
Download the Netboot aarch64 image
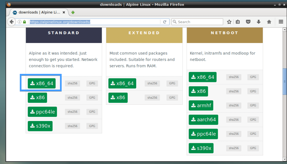[203, 120]
